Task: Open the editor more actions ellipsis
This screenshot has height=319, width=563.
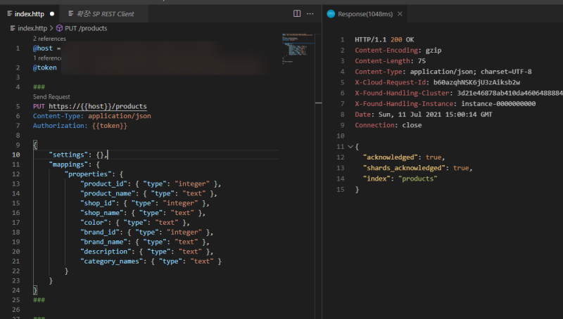Action: point(311,13)
